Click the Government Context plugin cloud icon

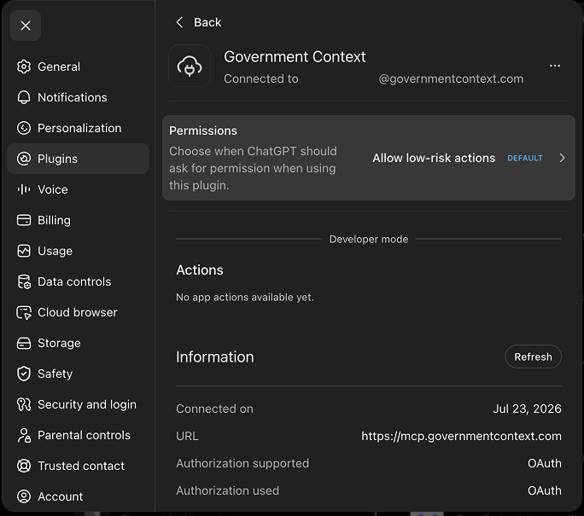(190, 66)
